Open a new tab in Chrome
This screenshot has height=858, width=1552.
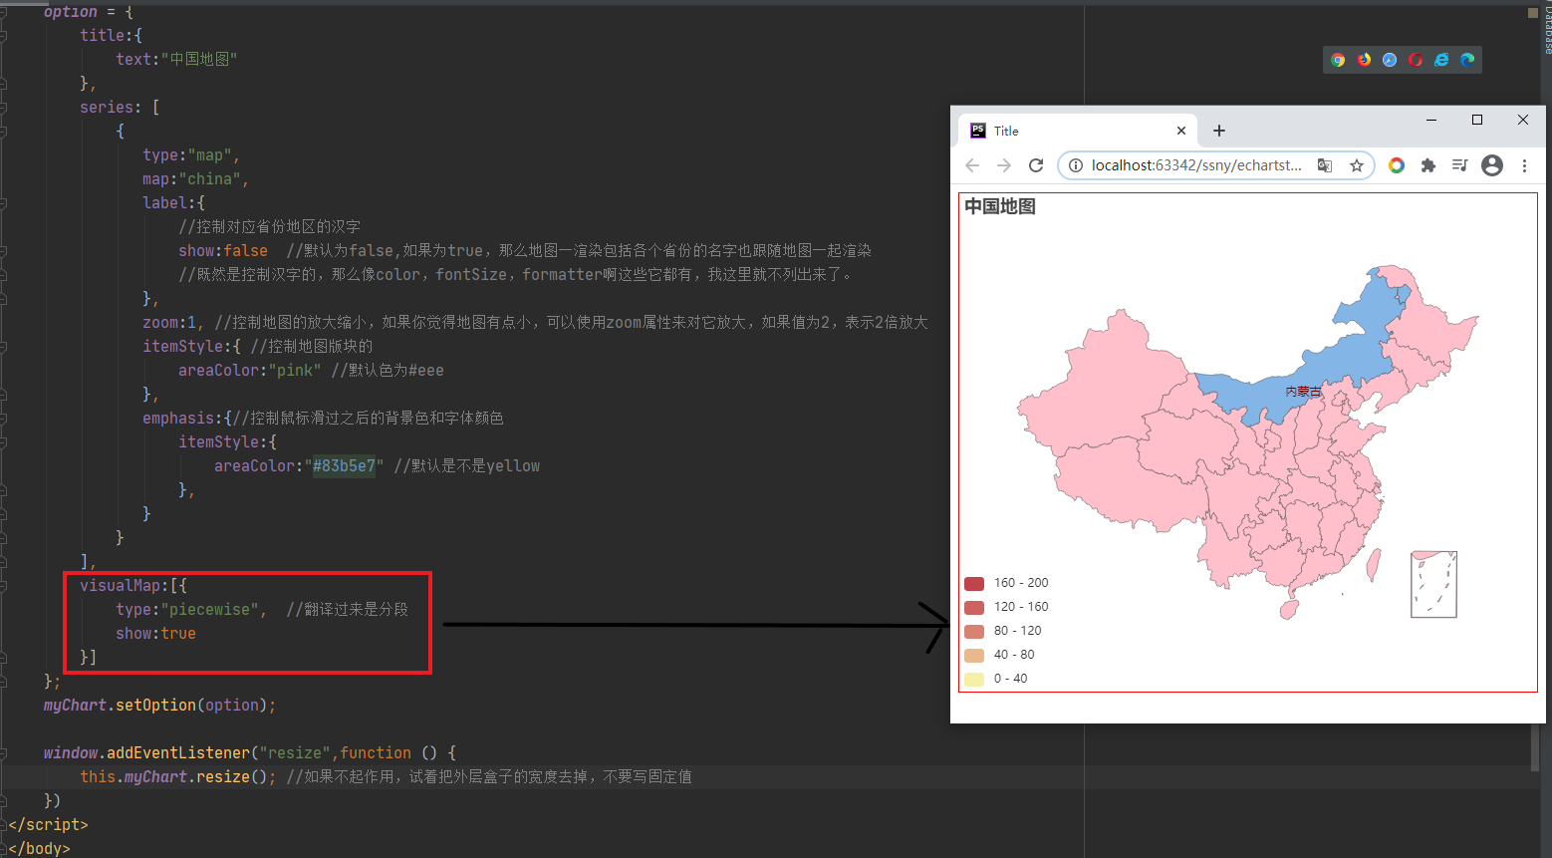click(1219, 131)
